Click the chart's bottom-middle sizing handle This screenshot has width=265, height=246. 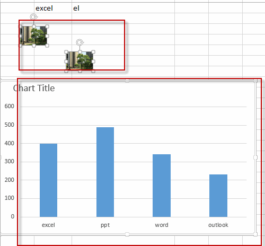[x=127, y=234]
